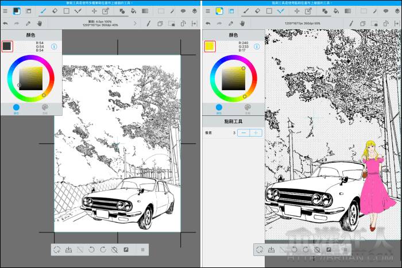Select the Brush tool in the left window
This screenshot has height=268, width=402.
(43, 11)
